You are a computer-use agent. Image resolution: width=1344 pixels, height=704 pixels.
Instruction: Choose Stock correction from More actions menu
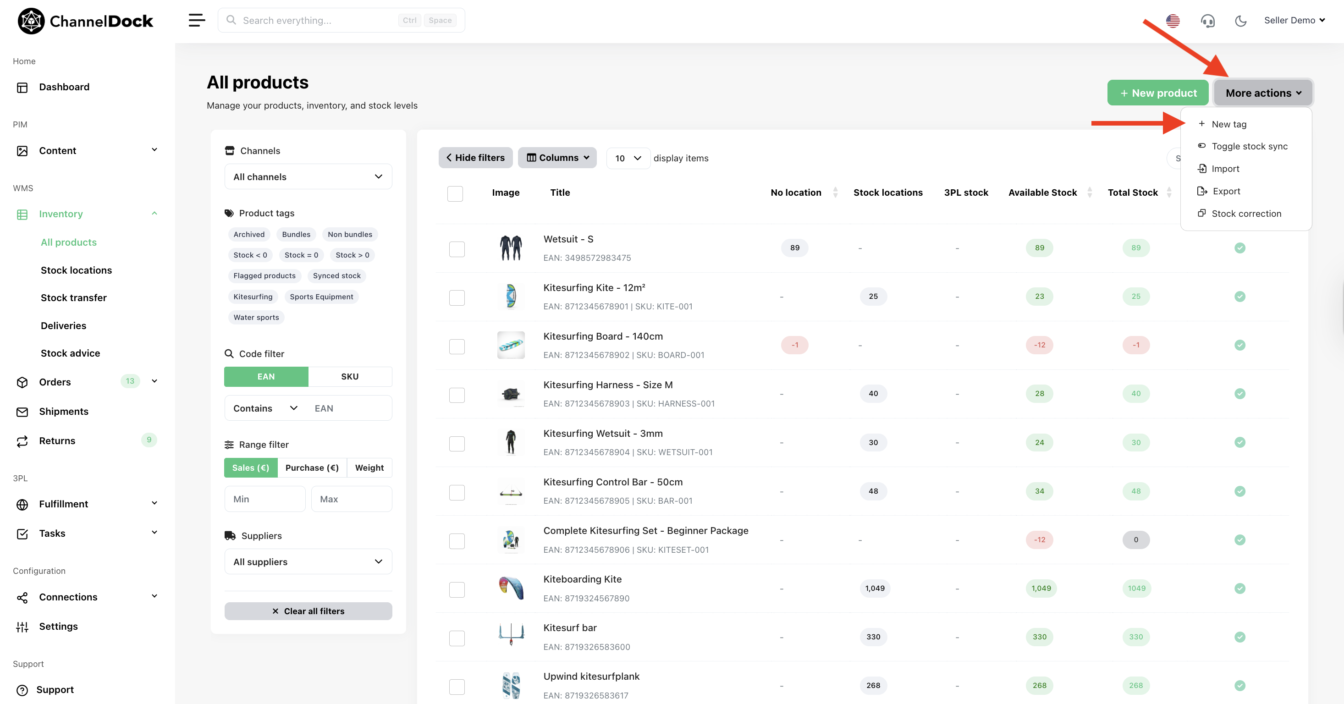pyautogui.click(x=1246, y=213)
